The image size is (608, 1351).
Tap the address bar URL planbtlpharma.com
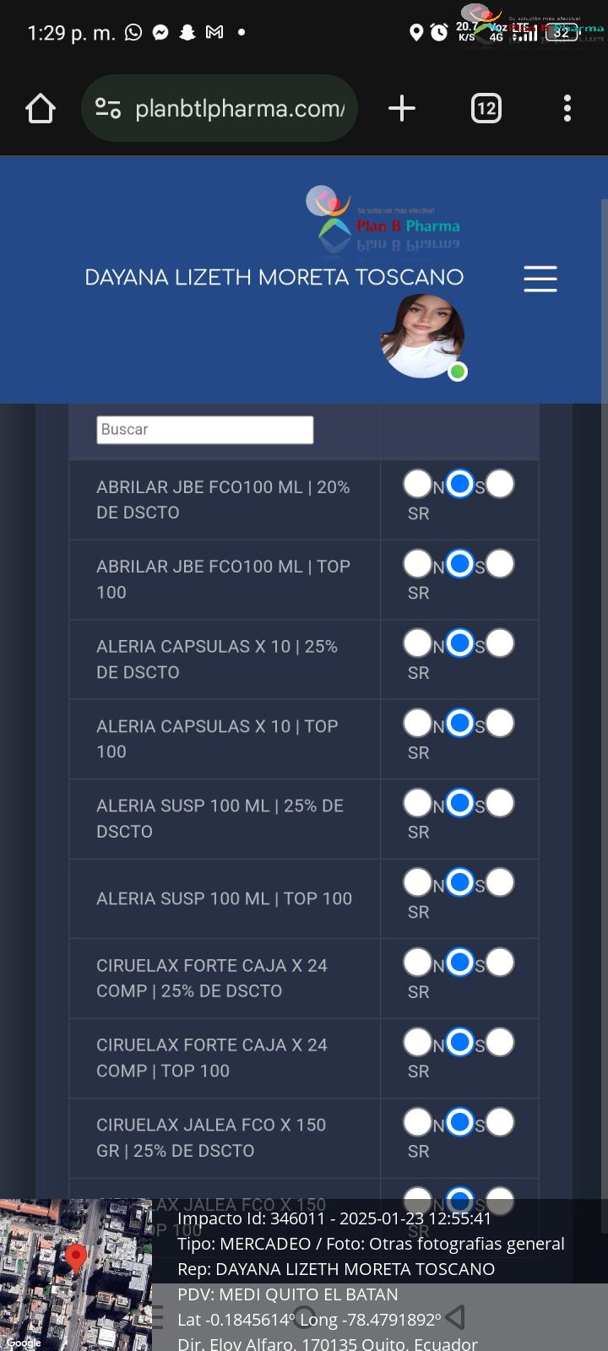pos(240,109)
